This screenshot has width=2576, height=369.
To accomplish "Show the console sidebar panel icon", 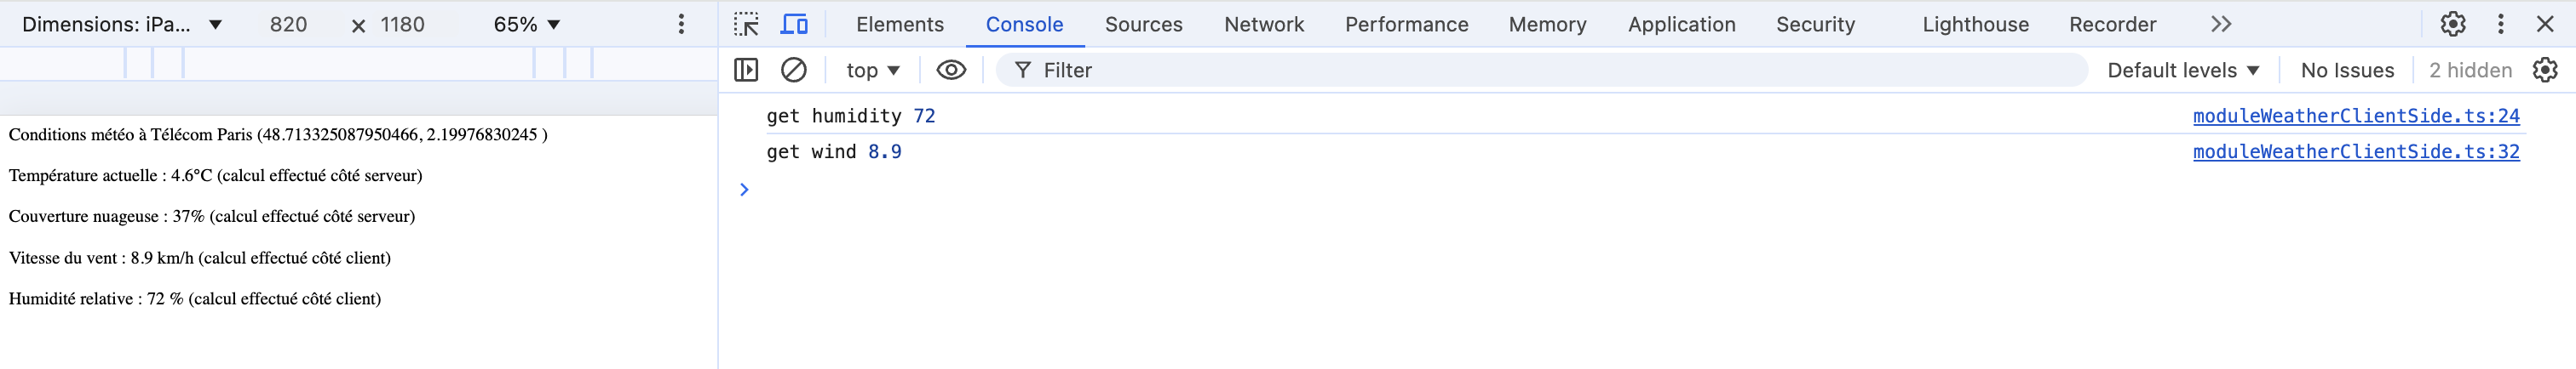I will 746,70.
